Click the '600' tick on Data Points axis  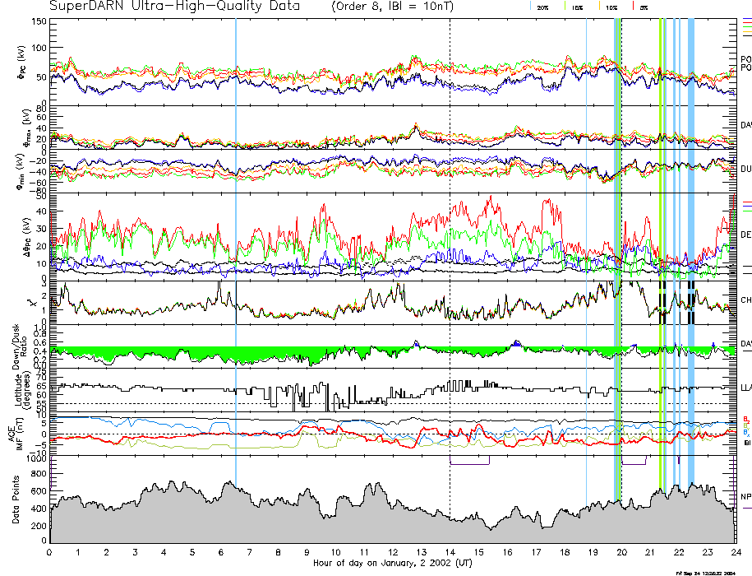39,491
